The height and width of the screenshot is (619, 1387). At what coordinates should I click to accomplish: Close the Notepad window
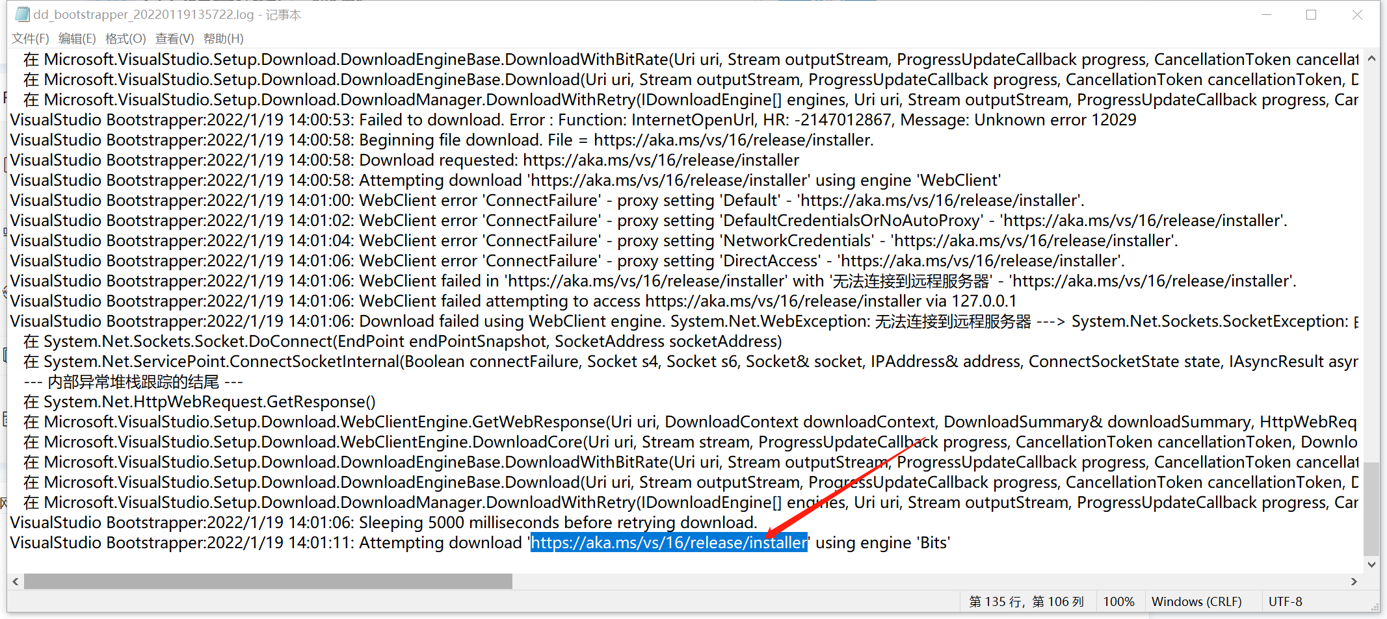click(1357, 14)
